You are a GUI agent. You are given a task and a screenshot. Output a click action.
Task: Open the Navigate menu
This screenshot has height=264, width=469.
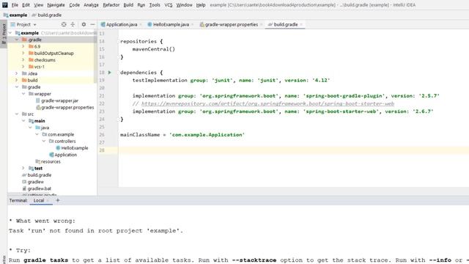(x=56, y=5)
